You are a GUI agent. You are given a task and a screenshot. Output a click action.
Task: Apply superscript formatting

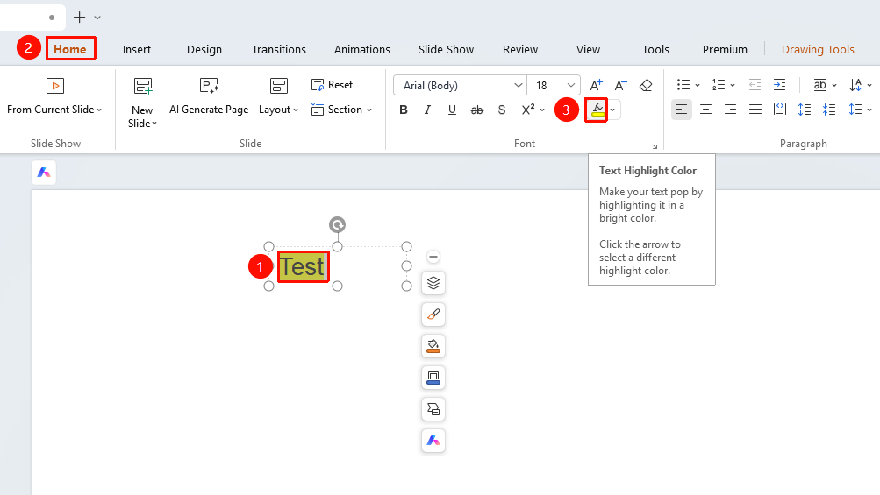click(x=527, y=110)
